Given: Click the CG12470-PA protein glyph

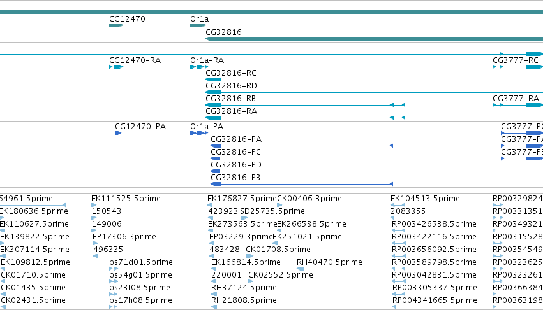Looking at the screenshot, I should tap(118, 133).
